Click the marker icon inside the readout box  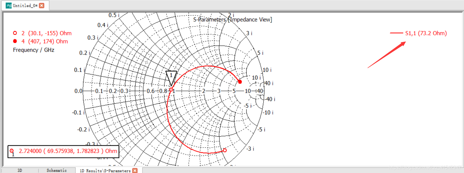(x=12, y=151)
